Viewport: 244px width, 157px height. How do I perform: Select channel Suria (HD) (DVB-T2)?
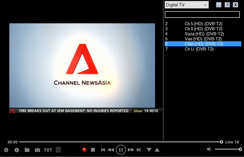[x=203, y=34]
